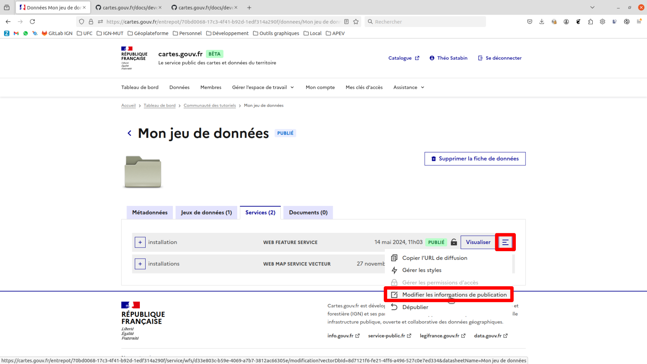Click the shield tracking protection icon

(82, 22)
